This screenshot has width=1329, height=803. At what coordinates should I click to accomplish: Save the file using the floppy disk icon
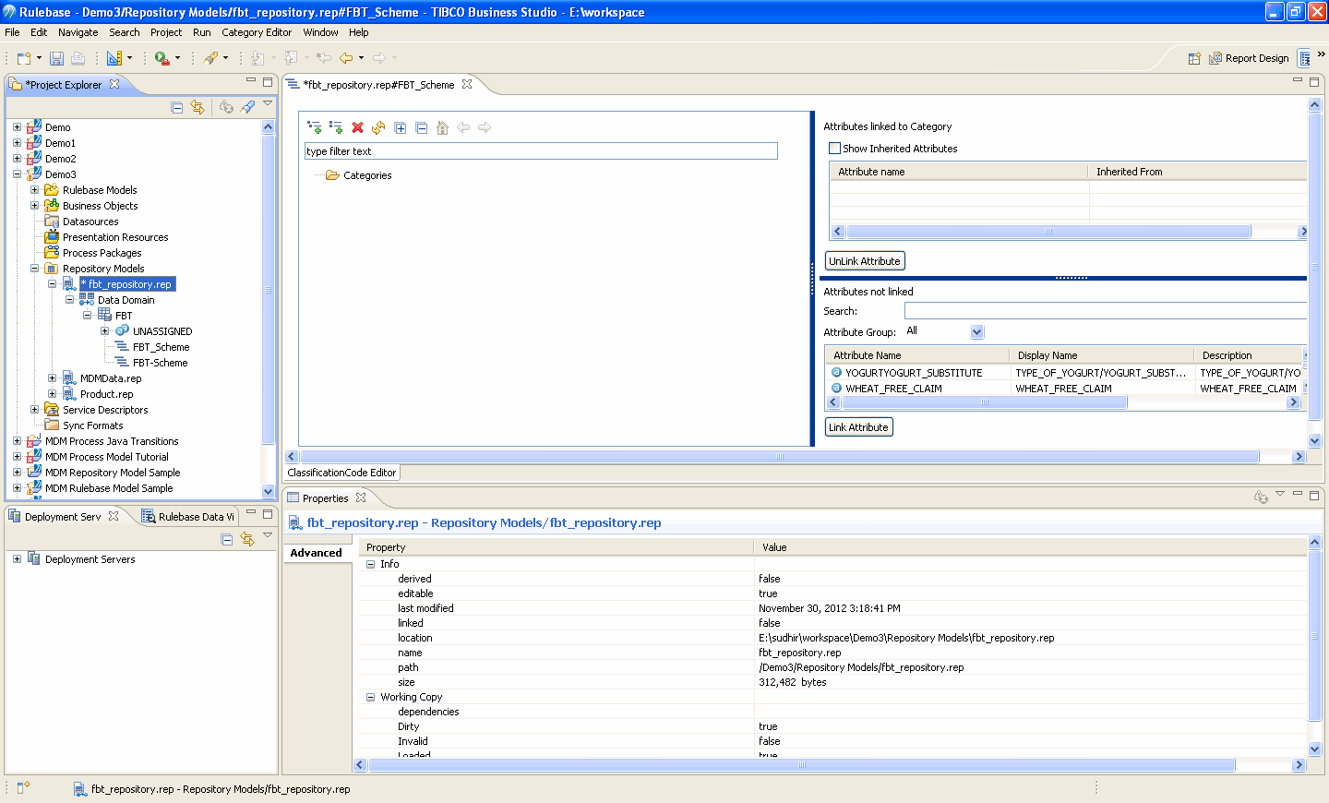pos(56,58)
